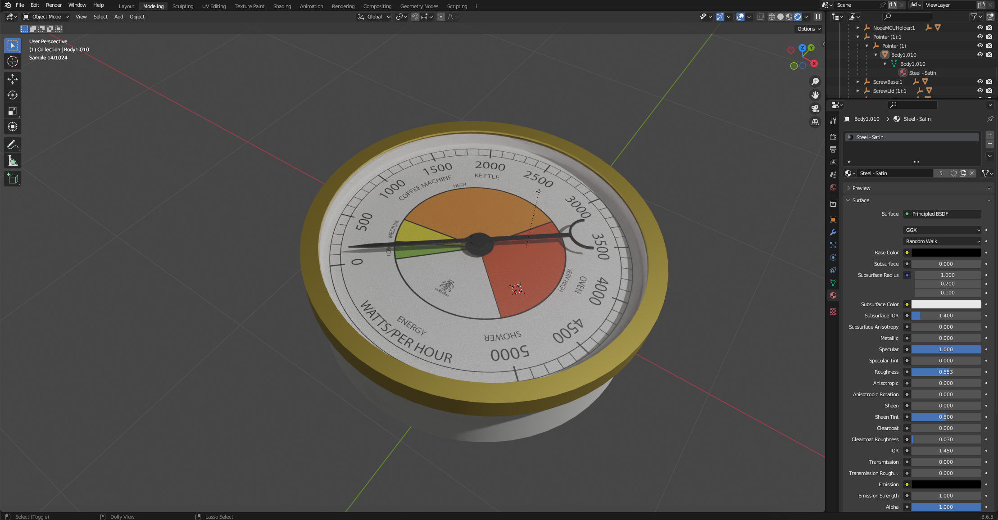This screenshot has height=520, width=998.
Task: Hide NodeMCUHolder:1 in viewport via eye icon
Action: (980, 27)
